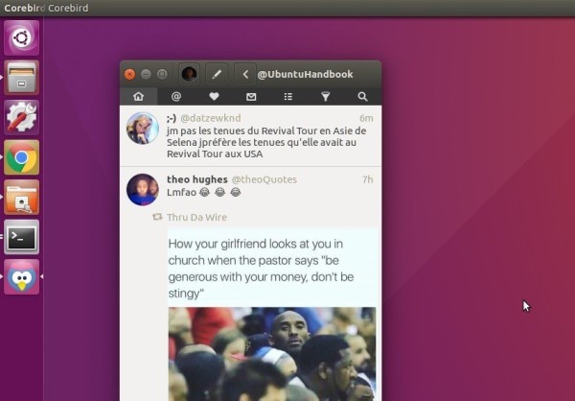Launch Google Chrome from the dock
575x401 pixels.
(x=22, y=157)
